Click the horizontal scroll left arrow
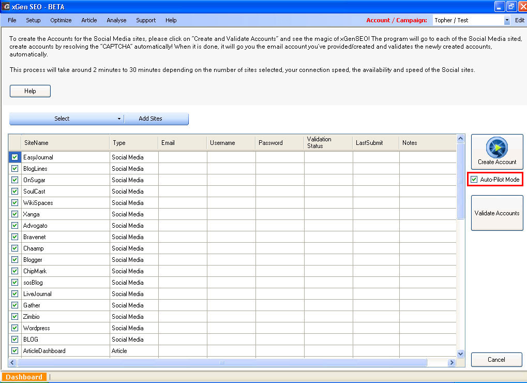 click(12, 362)
